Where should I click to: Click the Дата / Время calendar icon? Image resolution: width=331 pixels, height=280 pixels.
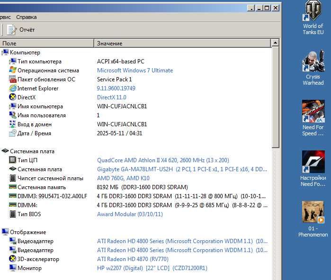(13, 133)
